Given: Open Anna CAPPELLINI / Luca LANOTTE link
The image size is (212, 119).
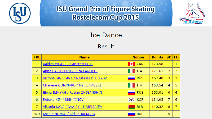Looking at the screenshot, I should 70,71.
